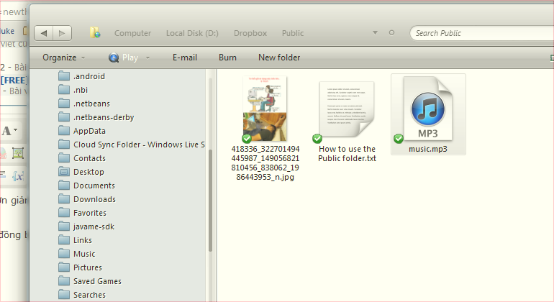
Task: Click the Play button icon in the toolbar
Action: click(114, 58)
